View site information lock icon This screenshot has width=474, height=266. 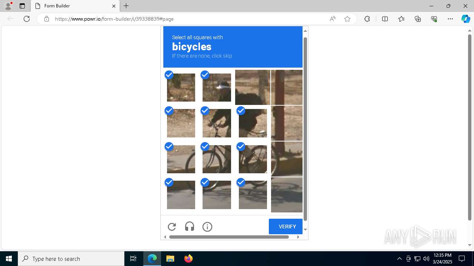[46, 19]
